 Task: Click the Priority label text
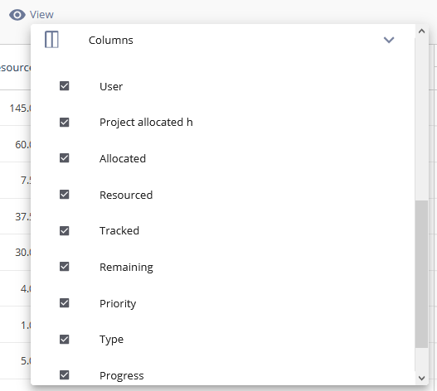pyautogui.click(x=118, y=303)
